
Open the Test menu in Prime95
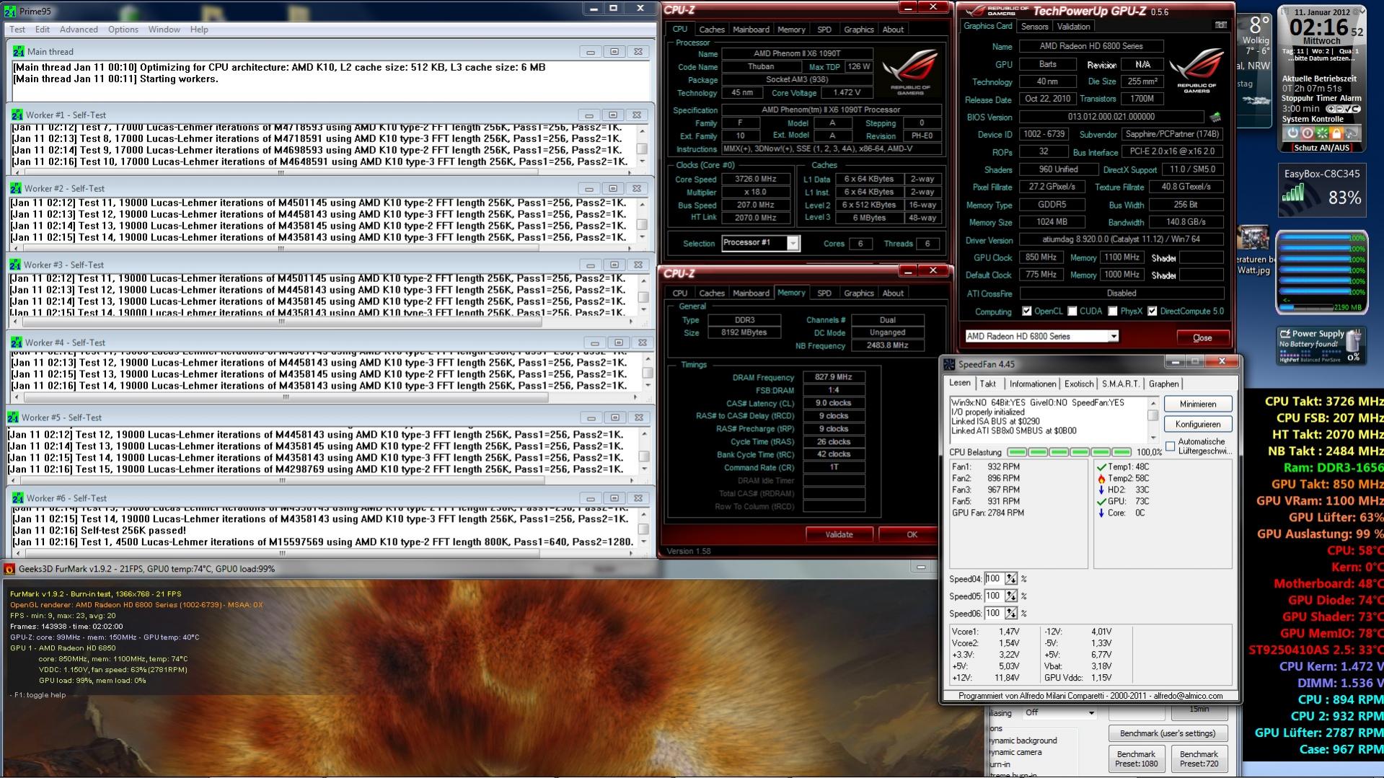click(x=17, y=30)
